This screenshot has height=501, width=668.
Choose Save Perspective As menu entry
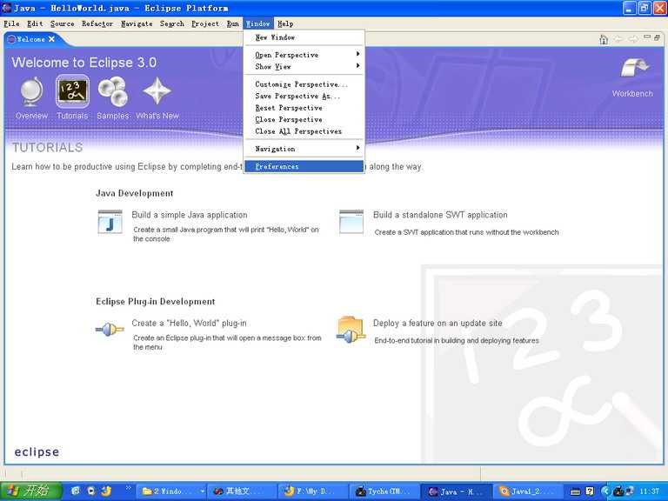pos(304,97)
